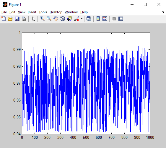Show Plot Tools and dock figure
This screenshot has width=166, height=148.
pos(121,19)
